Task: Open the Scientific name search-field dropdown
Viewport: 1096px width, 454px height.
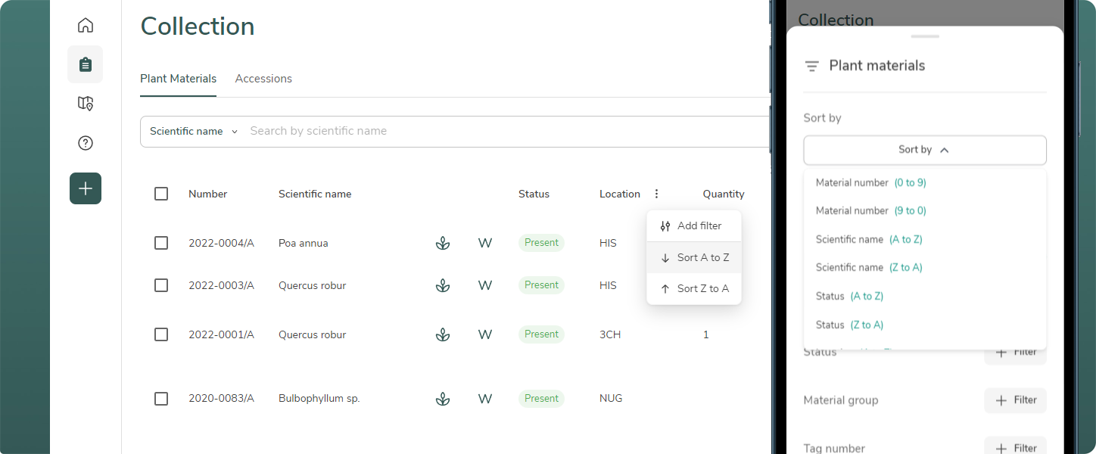Action: point(194,131)
